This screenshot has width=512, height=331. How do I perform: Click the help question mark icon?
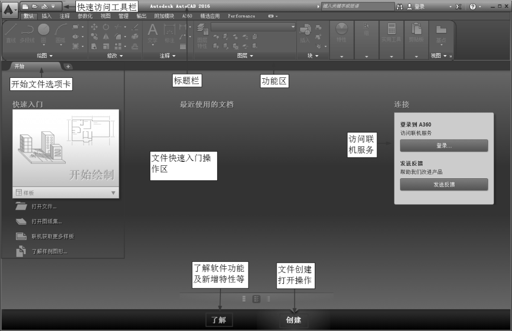click(473, 7)
